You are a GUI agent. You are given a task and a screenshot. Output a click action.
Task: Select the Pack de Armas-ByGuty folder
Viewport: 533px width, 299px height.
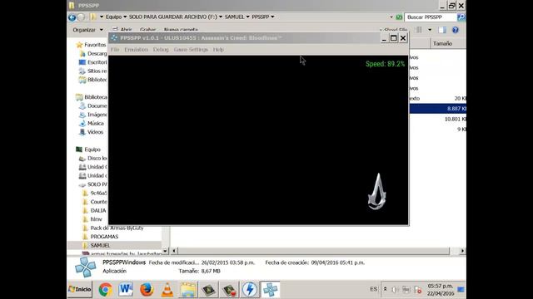(x=113, y=228)
